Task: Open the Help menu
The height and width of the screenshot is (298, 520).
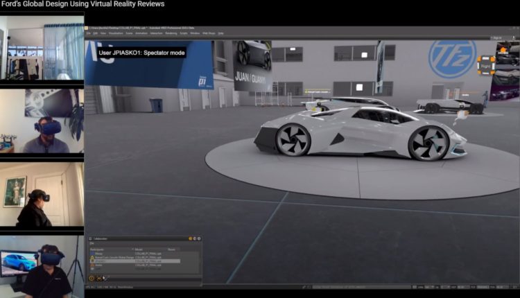Action: coord(220,33)
